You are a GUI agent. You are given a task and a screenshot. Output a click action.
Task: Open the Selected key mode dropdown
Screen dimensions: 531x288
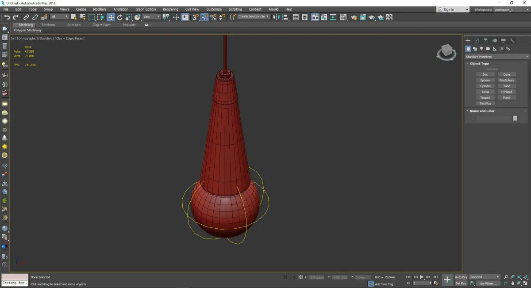pyautogui.click(x=485, y=277)
